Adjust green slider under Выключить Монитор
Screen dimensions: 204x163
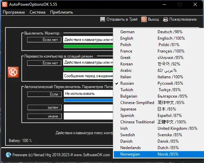(x=88, y=46)
